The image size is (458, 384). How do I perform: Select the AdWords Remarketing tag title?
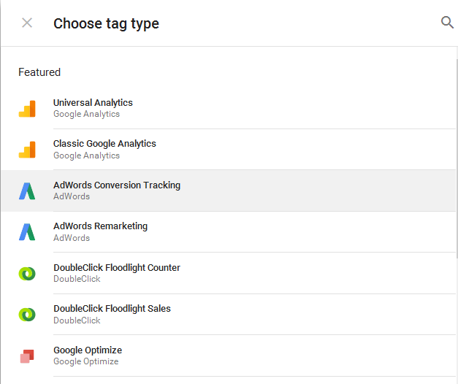tap(100, 226)
